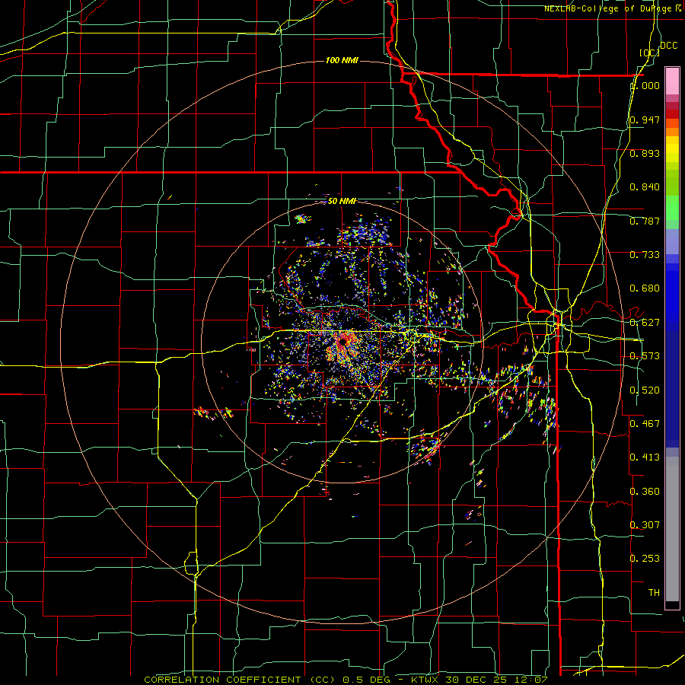Click the 0.360 legend value

pyautogui.click(x=645, y=492)
